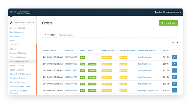Open the per-page selector showing 15
This screenshot has height=103, width=191.
pos(174,43)
